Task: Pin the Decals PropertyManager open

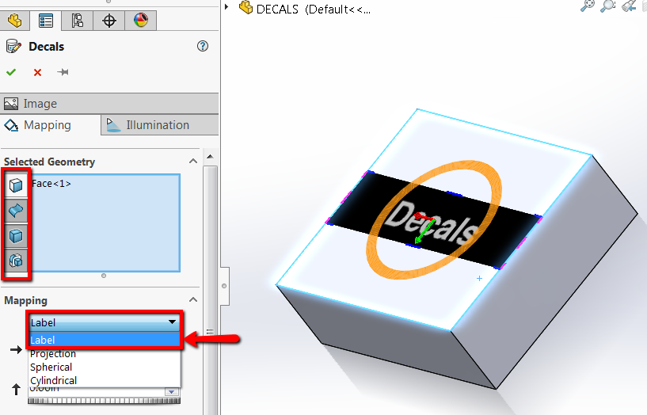Action: click(x=63, y=72)
